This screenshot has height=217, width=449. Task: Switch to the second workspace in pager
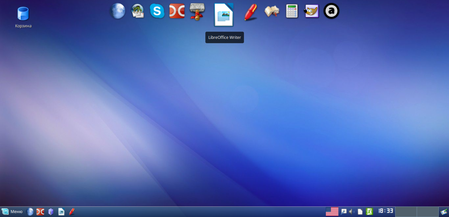428,212
